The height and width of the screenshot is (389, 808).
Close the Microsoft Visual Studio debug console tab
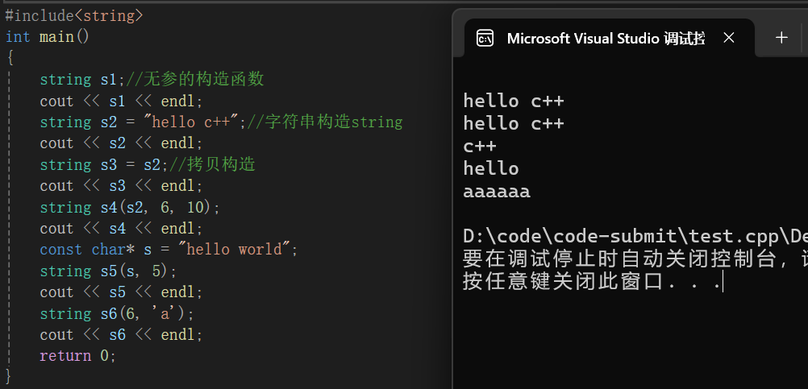pos(729,38)
